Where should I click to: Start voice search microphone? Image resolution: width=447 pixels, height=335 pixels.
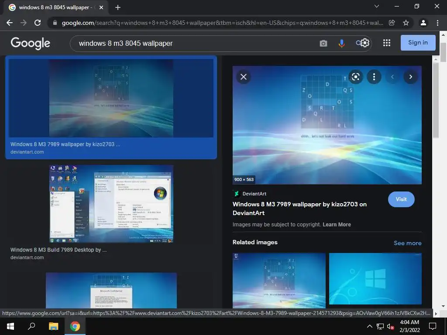[x=341, y=43]
